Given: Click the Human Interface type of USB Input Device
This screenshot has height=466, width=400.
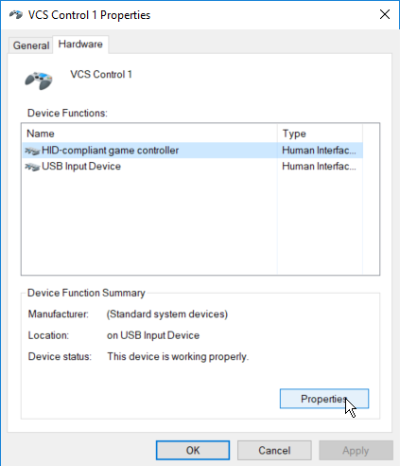Looking at the screenshot, I should pos(319,166).
